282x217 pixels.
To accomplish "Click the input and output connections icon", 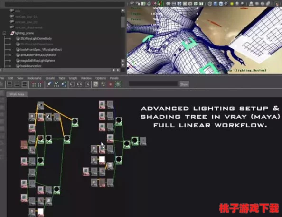I will tap(79, 84).
